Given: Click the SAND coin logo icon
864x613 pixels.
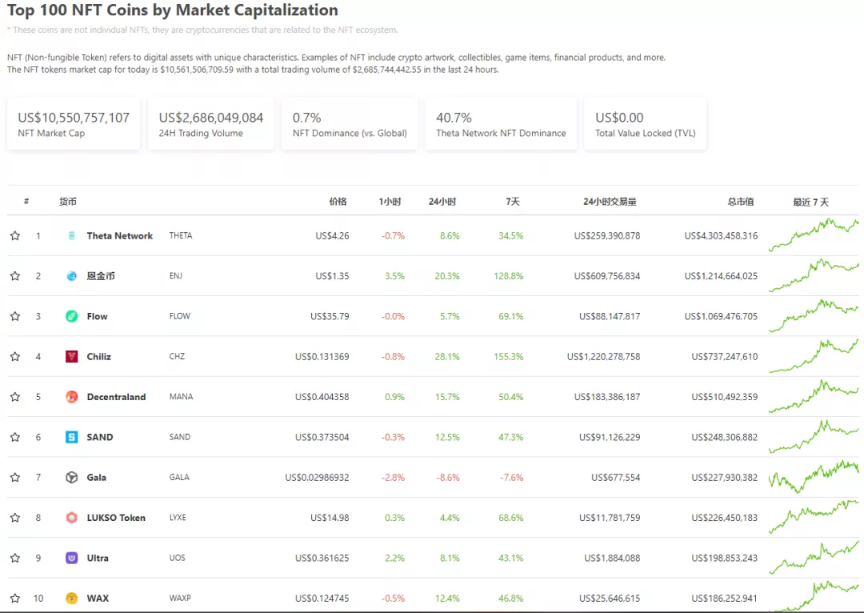Looking at the screenshot, I should click(71, 437).
